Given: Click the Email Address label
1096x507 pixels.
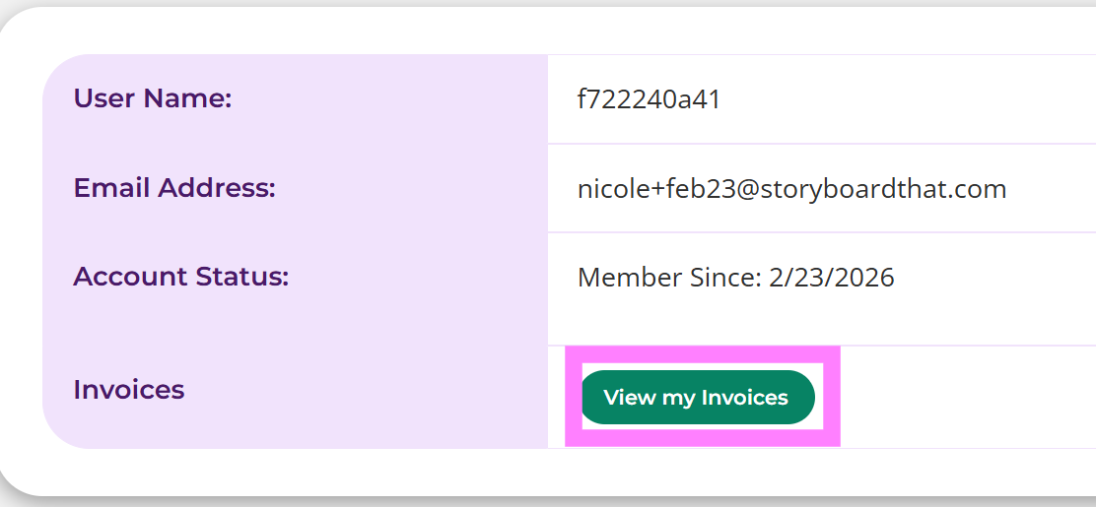Looking at the screenshot, I should tap(173, 188).
